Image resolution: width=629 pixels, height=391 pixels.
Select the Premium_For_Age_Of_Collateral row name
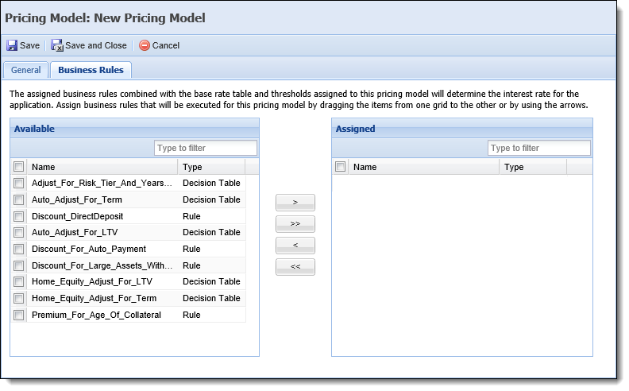(96, 315)
